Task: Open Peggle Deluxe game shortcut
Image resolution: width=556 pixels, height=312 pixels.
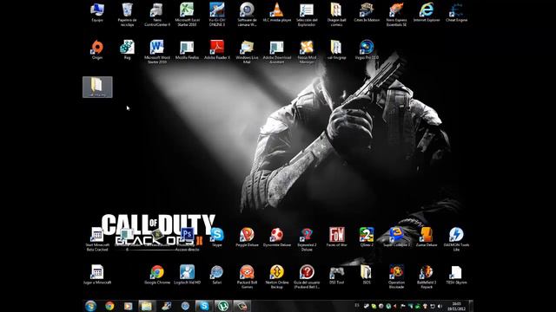Action: click(x=247, y=237)
